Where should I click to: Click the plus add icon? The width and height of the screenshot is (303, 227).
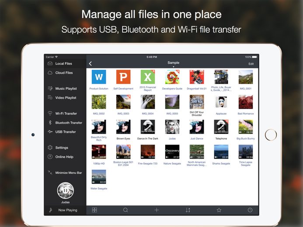pos(157,210)
